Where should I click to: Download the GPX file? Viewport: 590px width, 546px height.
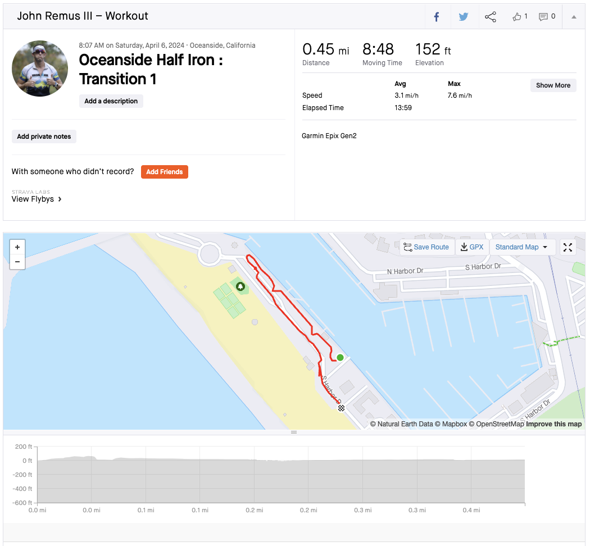click(x=471, y=247)
